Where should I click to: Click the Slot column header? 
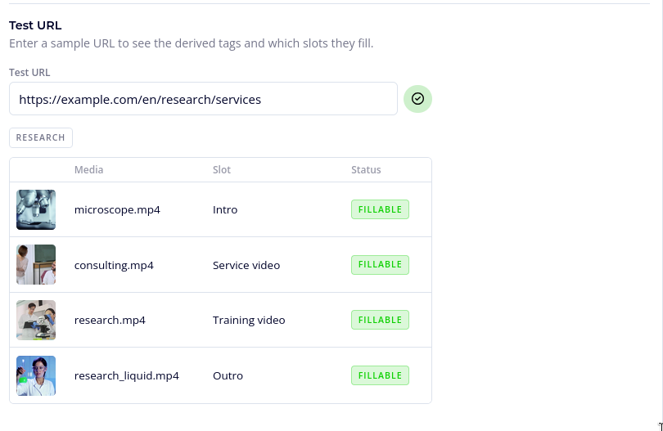(x=222, y=170)
